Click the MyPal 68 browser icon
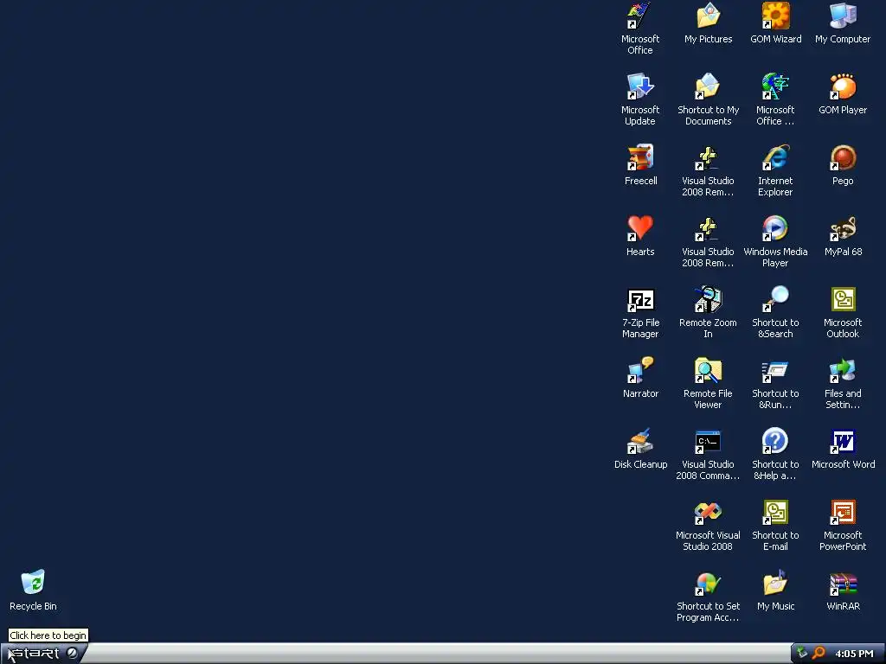This screenshot has width=886, height=664. click(x=843, y=228)
